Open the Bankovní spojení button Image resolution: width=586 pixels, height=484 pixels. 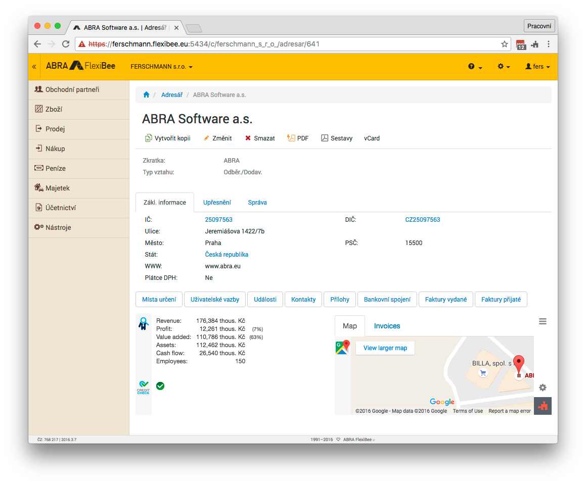(x=387, y=300)
